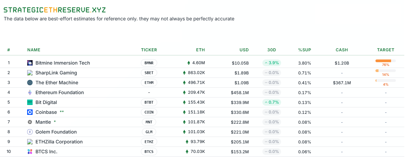Viewport: 406px width, 157px height.
Task: Click The Ether Machine logo icon
Action: 30,83
